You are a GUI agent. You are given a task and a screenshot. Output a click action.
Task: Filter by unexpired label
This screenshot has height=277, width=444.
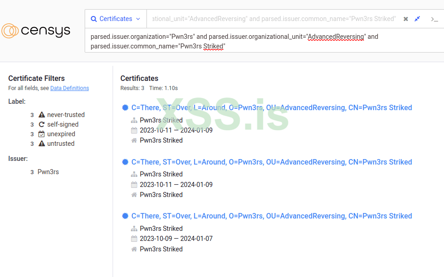[61, 134]
